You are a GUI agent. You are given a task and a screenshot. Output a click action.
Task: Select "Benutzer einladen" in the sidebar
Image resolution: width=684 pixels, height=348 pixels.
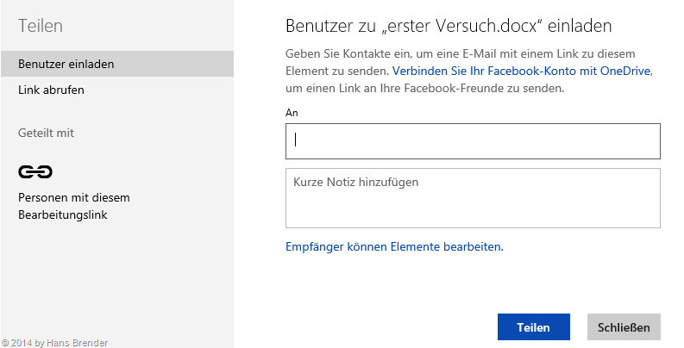point(66,65)
